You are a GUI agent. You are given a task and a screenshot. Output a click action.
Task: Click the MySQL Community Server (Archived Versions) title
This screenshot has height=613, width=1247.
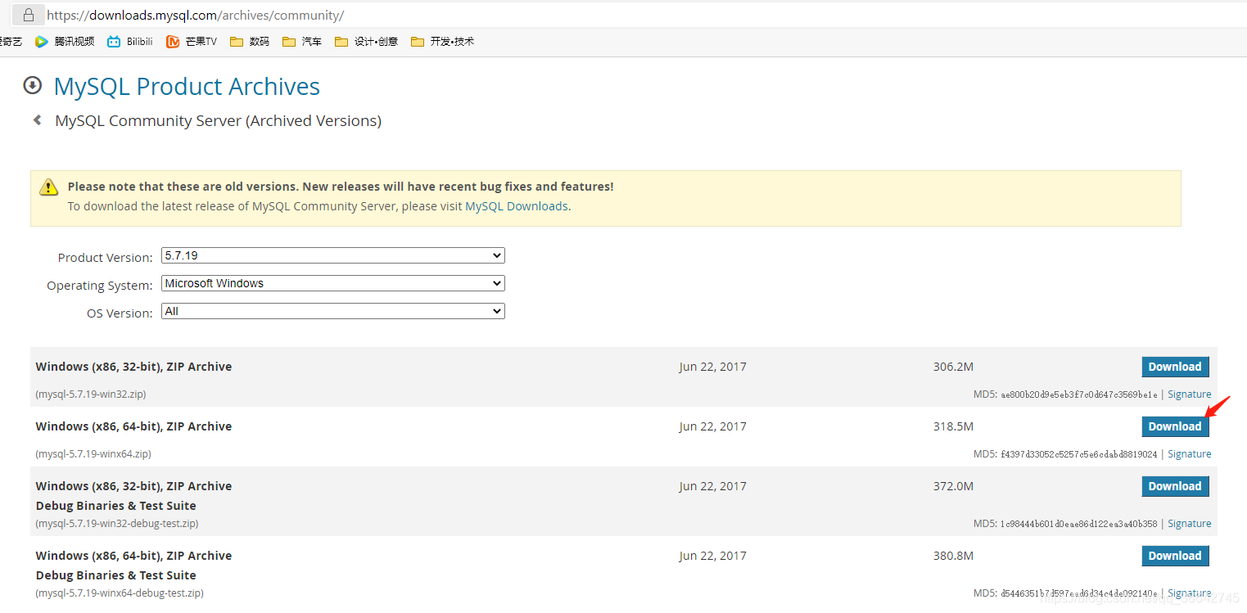coord(218,121)
